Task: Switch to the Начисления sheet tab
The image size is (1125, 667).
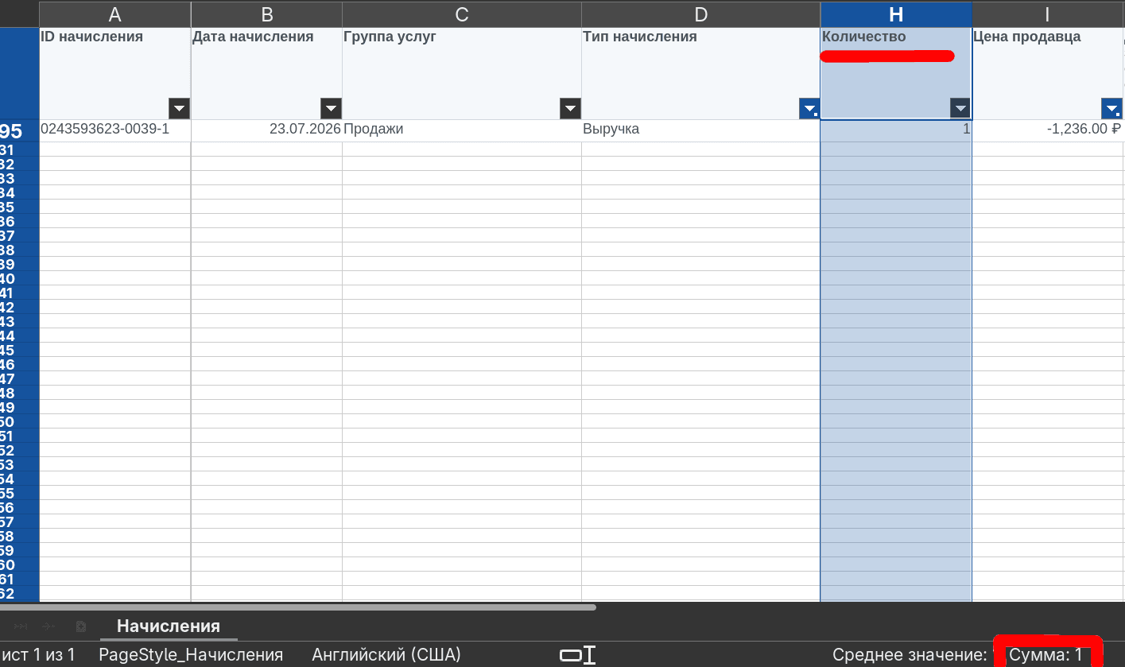Action: click(169, 626)
